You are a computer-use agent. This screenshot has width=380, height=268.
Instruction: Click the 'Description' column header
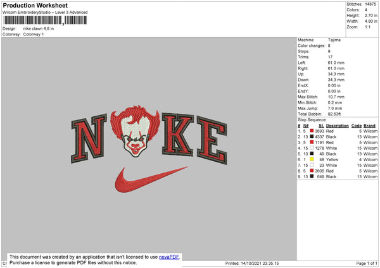tap(338, 126)
